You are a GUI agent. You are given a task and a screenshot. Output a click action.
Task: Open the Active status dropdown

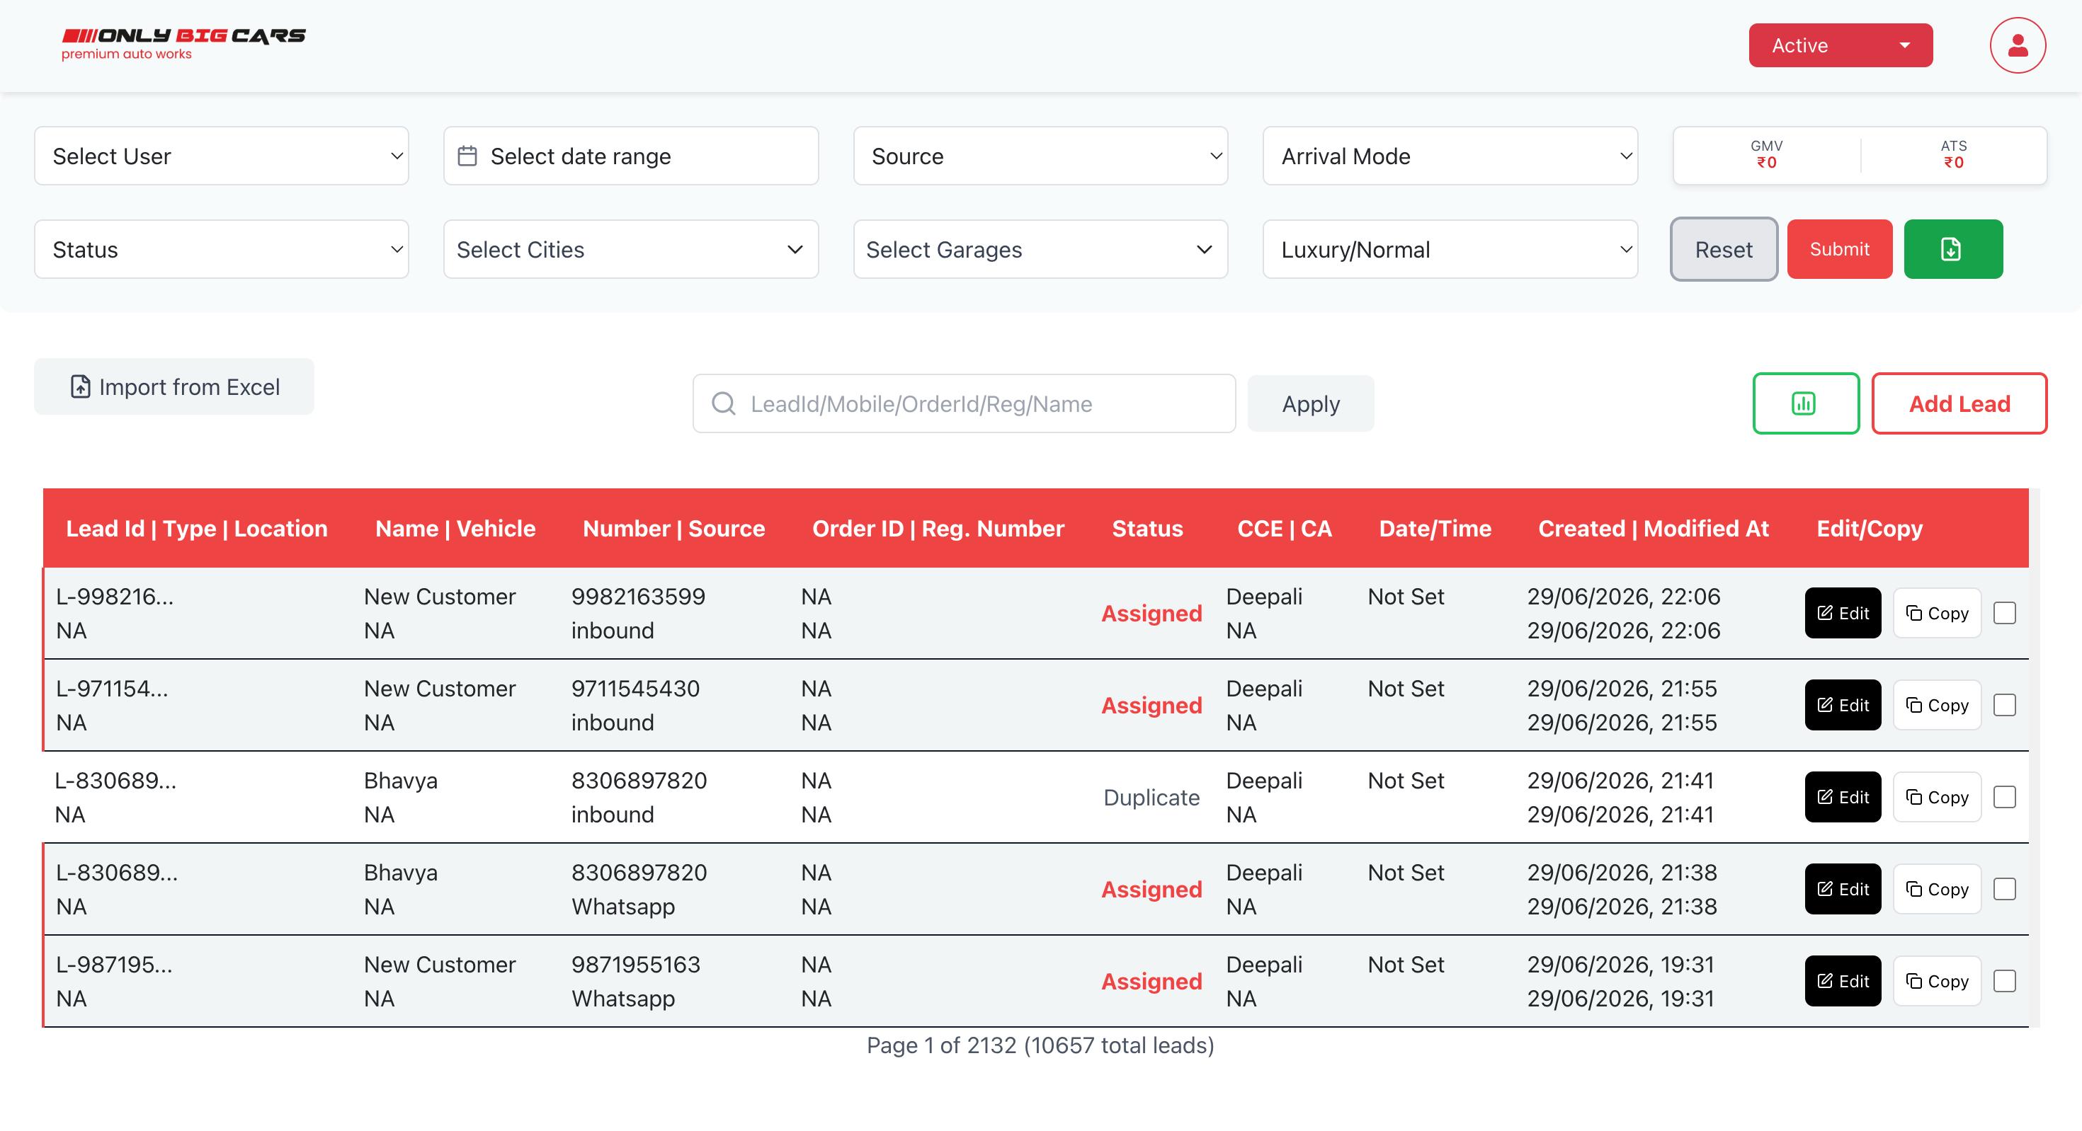[1841, 45]
